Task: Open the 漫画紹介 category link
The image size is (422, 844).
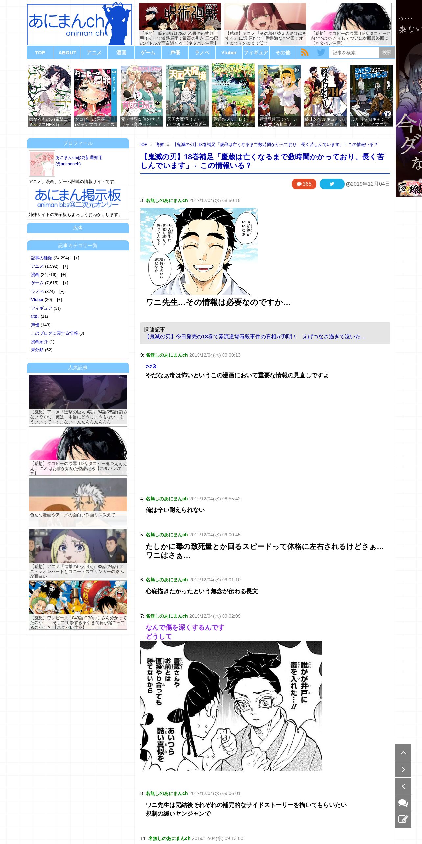Action: coord(39,342)
